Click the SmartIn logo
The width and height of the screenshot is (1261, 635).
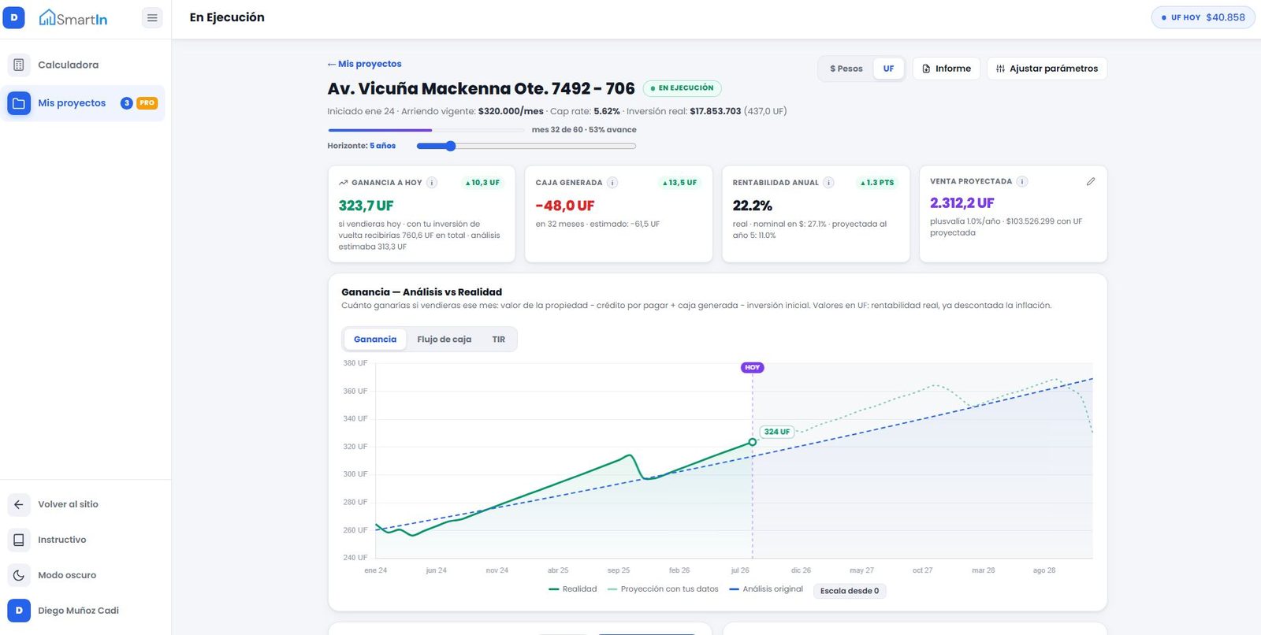[x=73, y=17]
